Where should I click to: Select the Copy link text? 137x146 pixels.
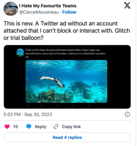pos(71,127)
